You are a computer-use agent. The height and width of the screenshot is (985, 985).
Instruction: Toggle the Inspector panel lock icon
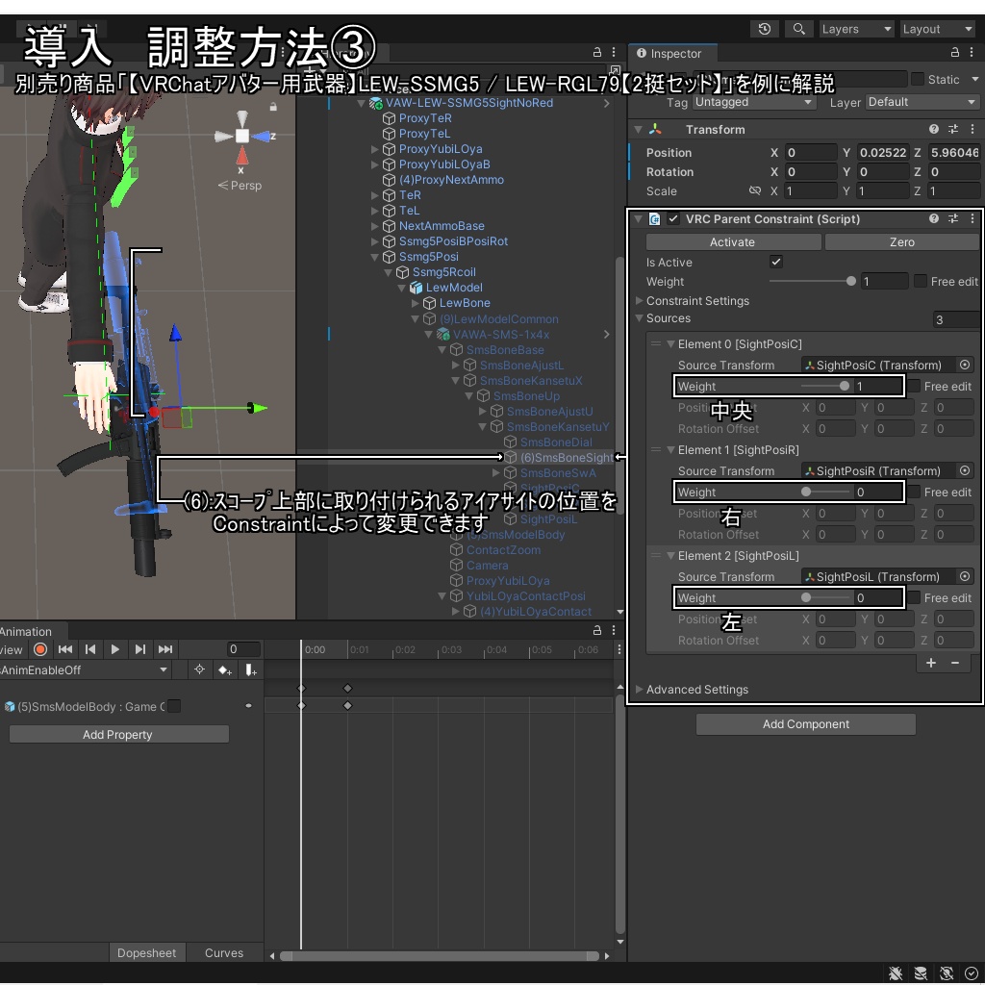coord(955,53)
